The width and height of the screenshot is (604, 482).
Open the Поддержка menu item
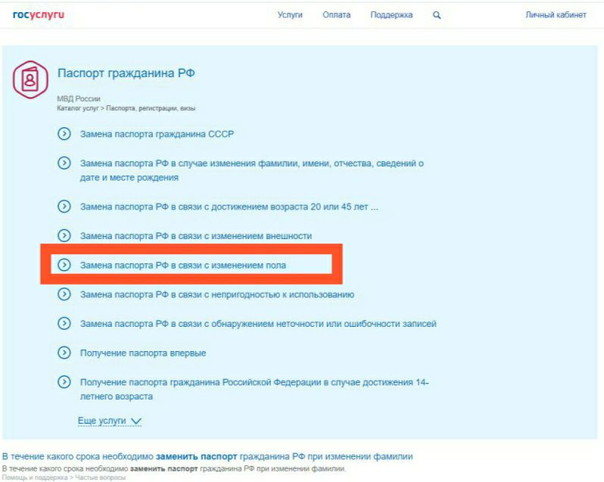391,15
